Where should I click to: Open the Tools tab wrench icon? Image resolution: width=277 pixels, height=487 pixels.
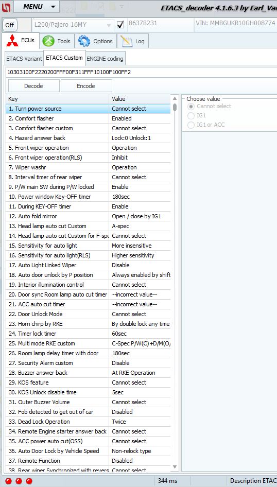(x=48, y=41)
